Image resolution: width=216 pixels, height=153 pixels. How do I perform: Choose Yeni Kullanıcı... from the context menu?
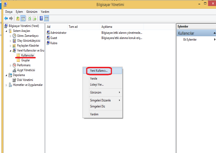(99, 71)
